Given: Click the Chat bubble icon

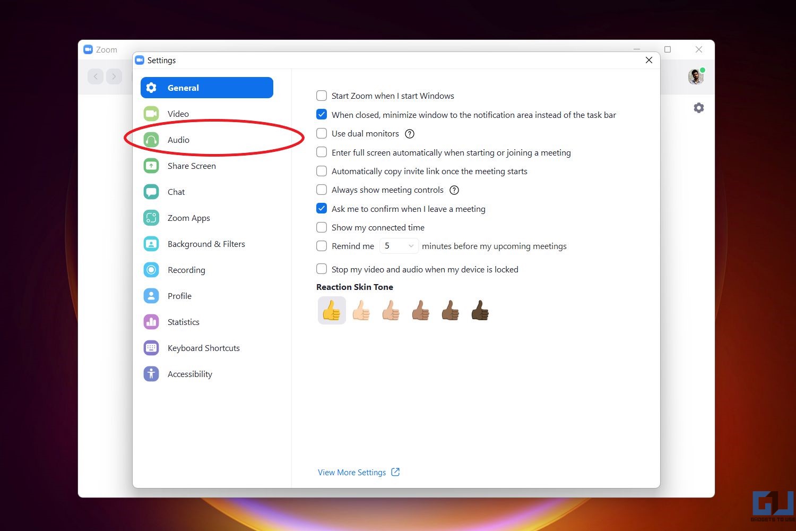Looking at the screenshot, I should [x=151, y=192].
